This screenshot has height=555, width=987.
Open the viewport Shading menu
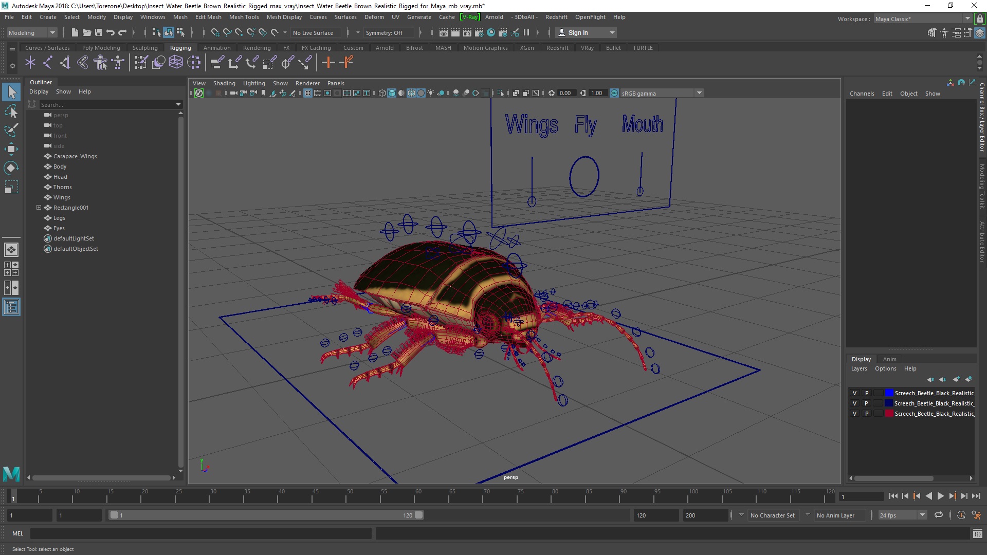224,83
